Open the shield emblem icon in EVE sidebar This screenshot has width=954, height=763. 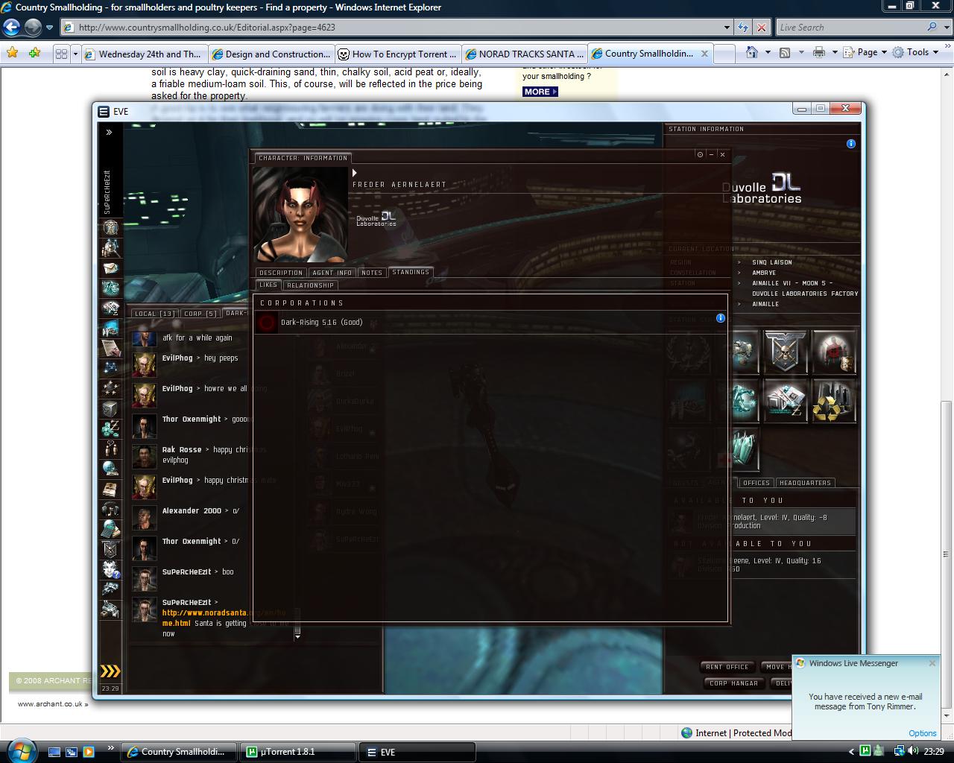tap(110, 550)
